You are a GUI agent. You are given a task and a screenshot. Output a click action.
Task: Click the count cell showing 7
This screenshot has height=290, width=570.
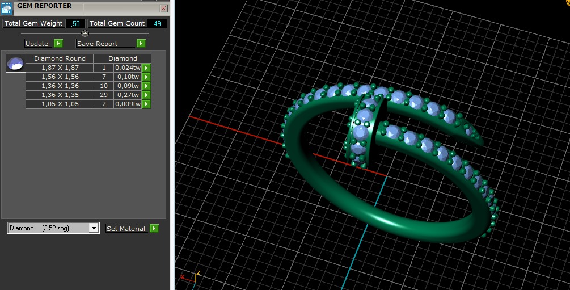click(104, 77)
